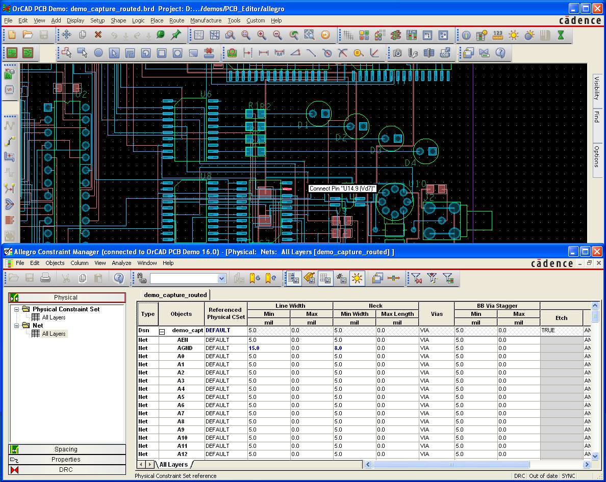606x482 pixels.
Task: Click the Spacing domain button
Action: [67, 449]
